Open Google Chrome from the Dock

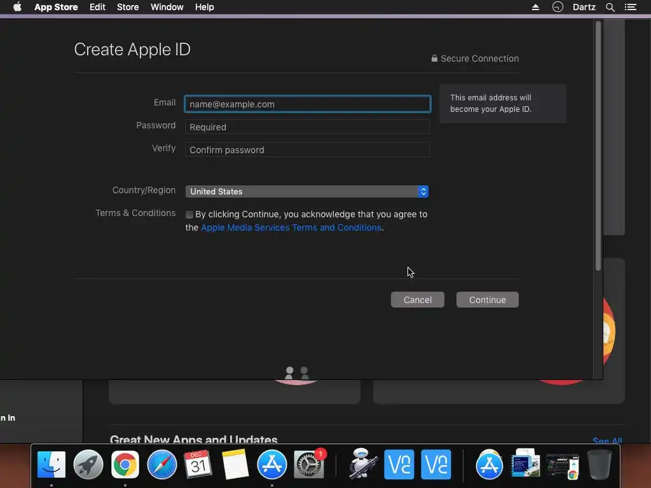(125, 464)
